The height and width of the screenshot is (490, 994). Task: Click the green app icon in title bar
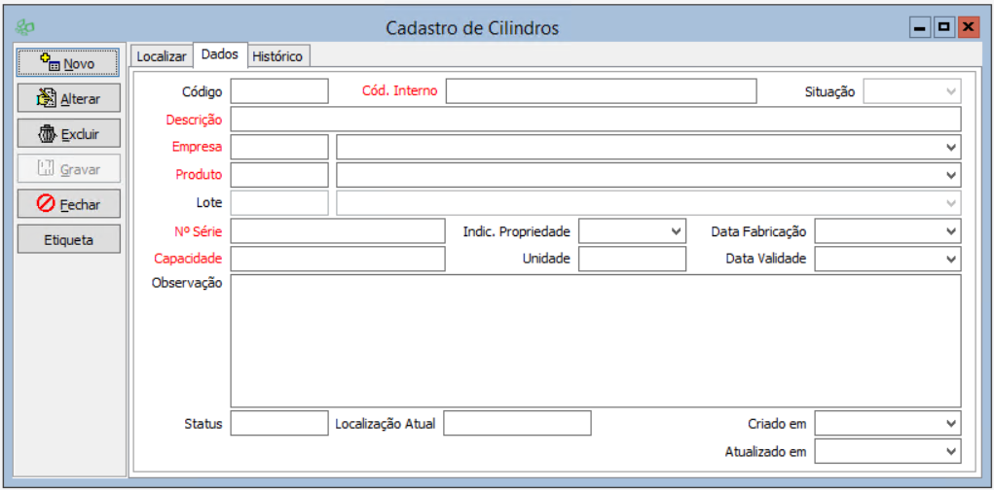(x=26, y=28)
